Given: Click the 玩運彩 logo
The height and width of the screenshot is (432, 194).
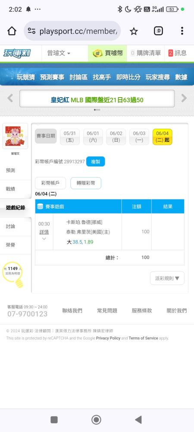Looking at the screenshot, I should click(17, 53).
